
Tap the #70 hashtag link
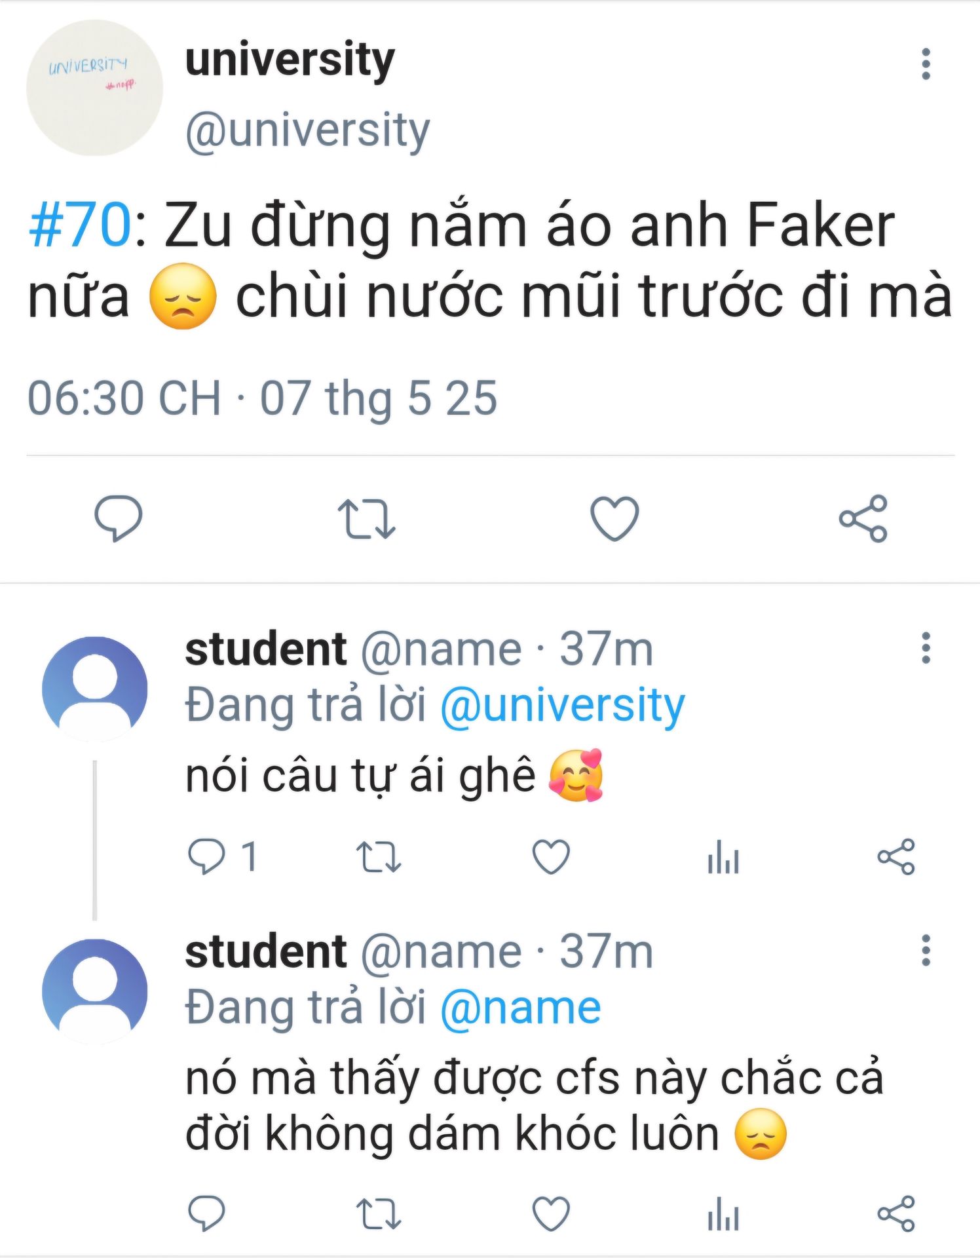point(81,225)
